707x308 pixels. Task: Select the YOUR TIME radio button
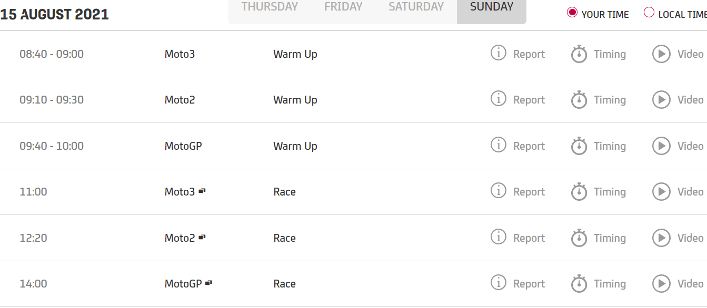pyautogui.click(x=572, y=13)
